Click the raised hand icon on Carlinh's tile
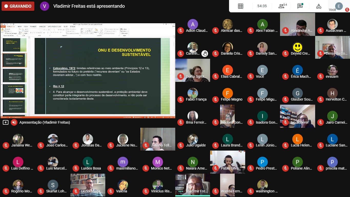This screenshot has height=197, width=350. click(204, 54)
